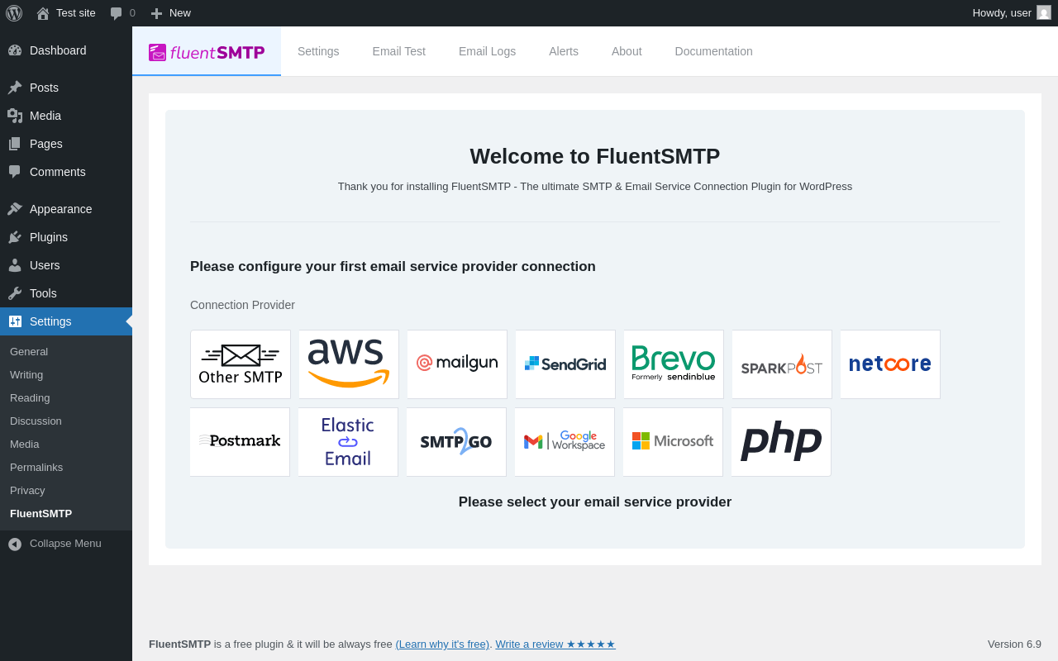Open the Email Logs tab
Viewport: 1058px width, 661px height.
pos(487,51)
